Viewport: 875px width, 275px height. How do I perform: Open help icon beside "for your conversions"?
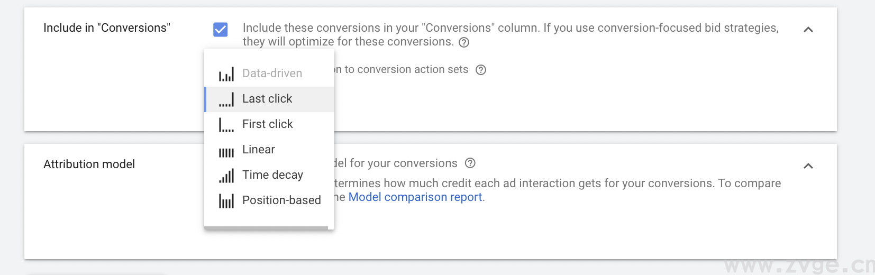[x=470, y=163]
